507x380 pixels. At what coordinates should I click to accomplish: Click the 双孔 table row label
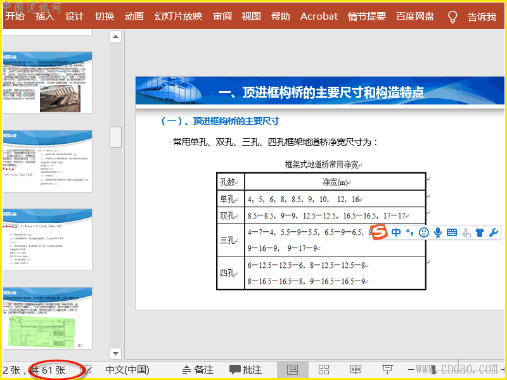[x=230, y=215]
